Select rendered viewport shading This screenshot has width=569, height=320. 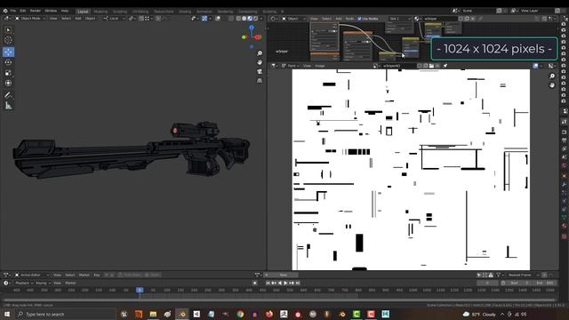click(255, 18)
